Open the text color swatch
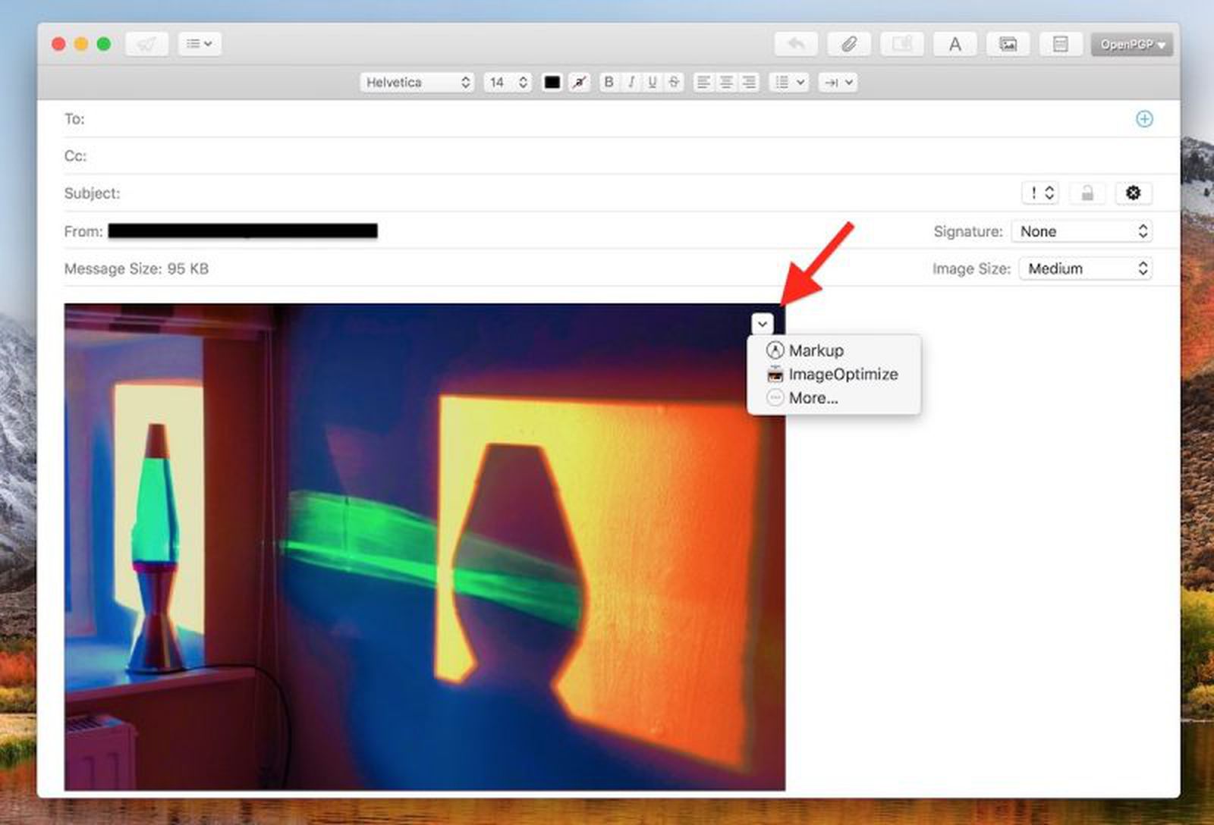The image size is (1214, 825). (x=552, y=82)
